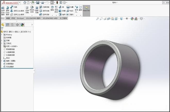Expand the 方程式 (Equations) tree node

[x=2, y=43]
